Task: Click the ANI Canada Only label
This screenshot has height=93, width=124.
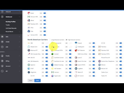Action: (35, 54)
